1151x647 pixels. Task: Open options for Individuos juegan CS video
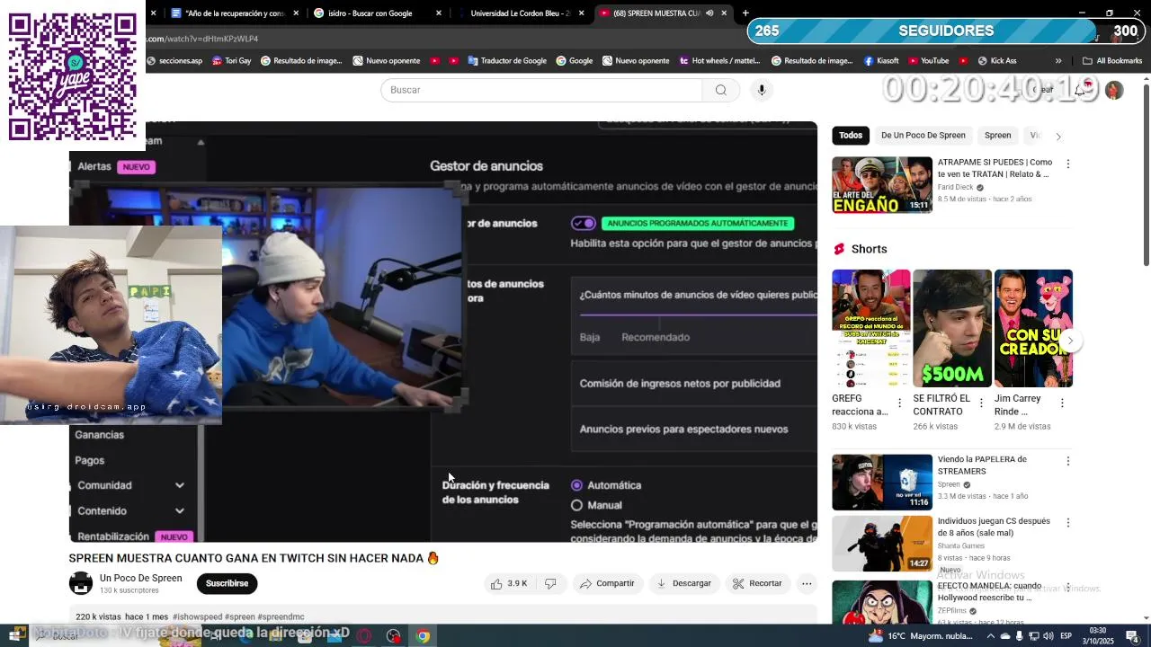pyautogui.click(x=1067, y=523)
